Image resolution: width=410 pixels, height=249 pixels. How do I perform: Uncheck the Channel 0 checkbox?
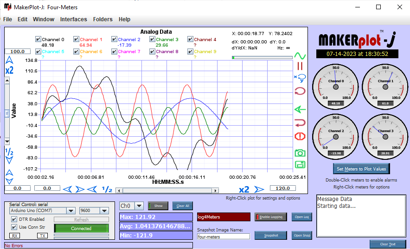[38, 39]
